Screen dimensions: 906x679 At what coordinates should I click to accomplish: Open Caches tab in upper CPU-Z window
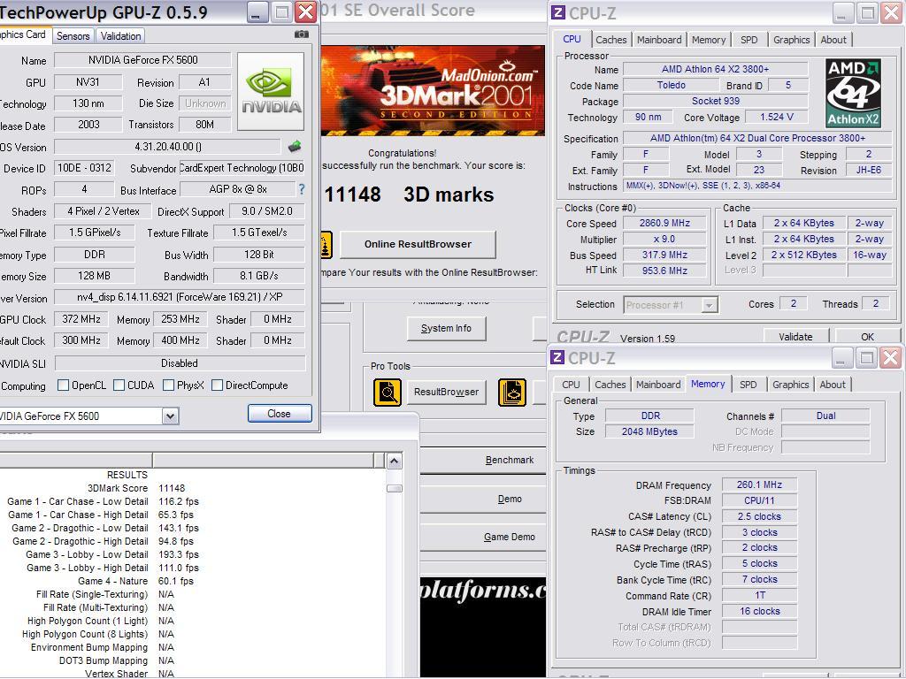click(x=610, y=40)
